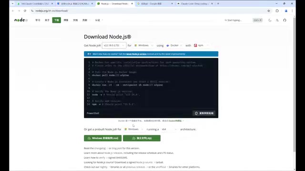Screen dimensions: 305x171
Task: Select the green download menu item in nav
Action: pyautogui.click(x=56, y=20)
